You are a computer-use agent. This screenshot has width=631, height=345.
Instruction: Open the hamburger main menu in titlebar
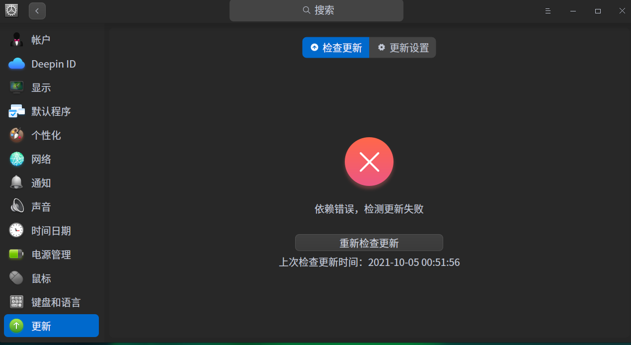click(548, 11)
